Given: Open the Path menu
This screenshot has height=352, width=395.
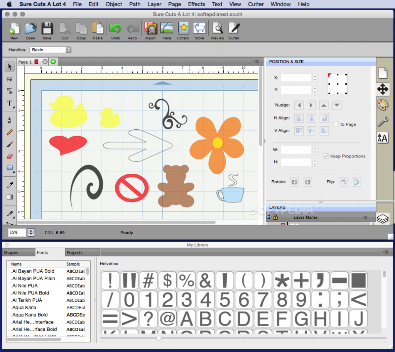Looking at the screenshot, I should [135, 4].
